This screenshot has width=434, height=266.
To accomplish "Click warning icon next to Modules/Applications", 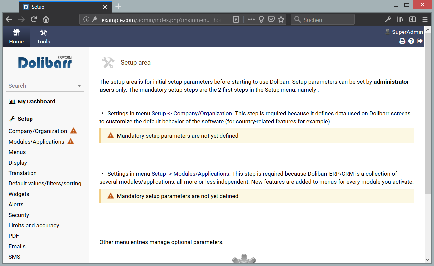I will (71, 141).
